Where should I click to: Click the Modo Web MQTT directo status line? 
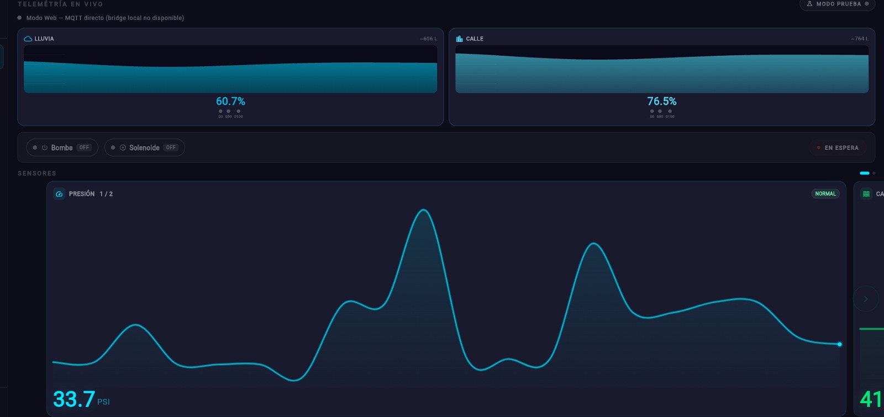pos(105,18)
